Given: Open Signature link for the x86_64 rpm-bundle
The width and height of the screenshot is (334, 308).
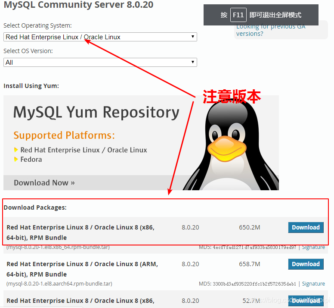Looking at the screenshot, I should (313, 247).
